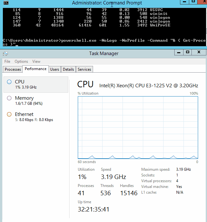Open the Details tab
The image size is (207, 222).
[69, 69]
